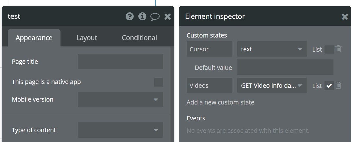The image size is (352, 142).
Task: Expand the Type of content dropdown
Action: [121, 130]
